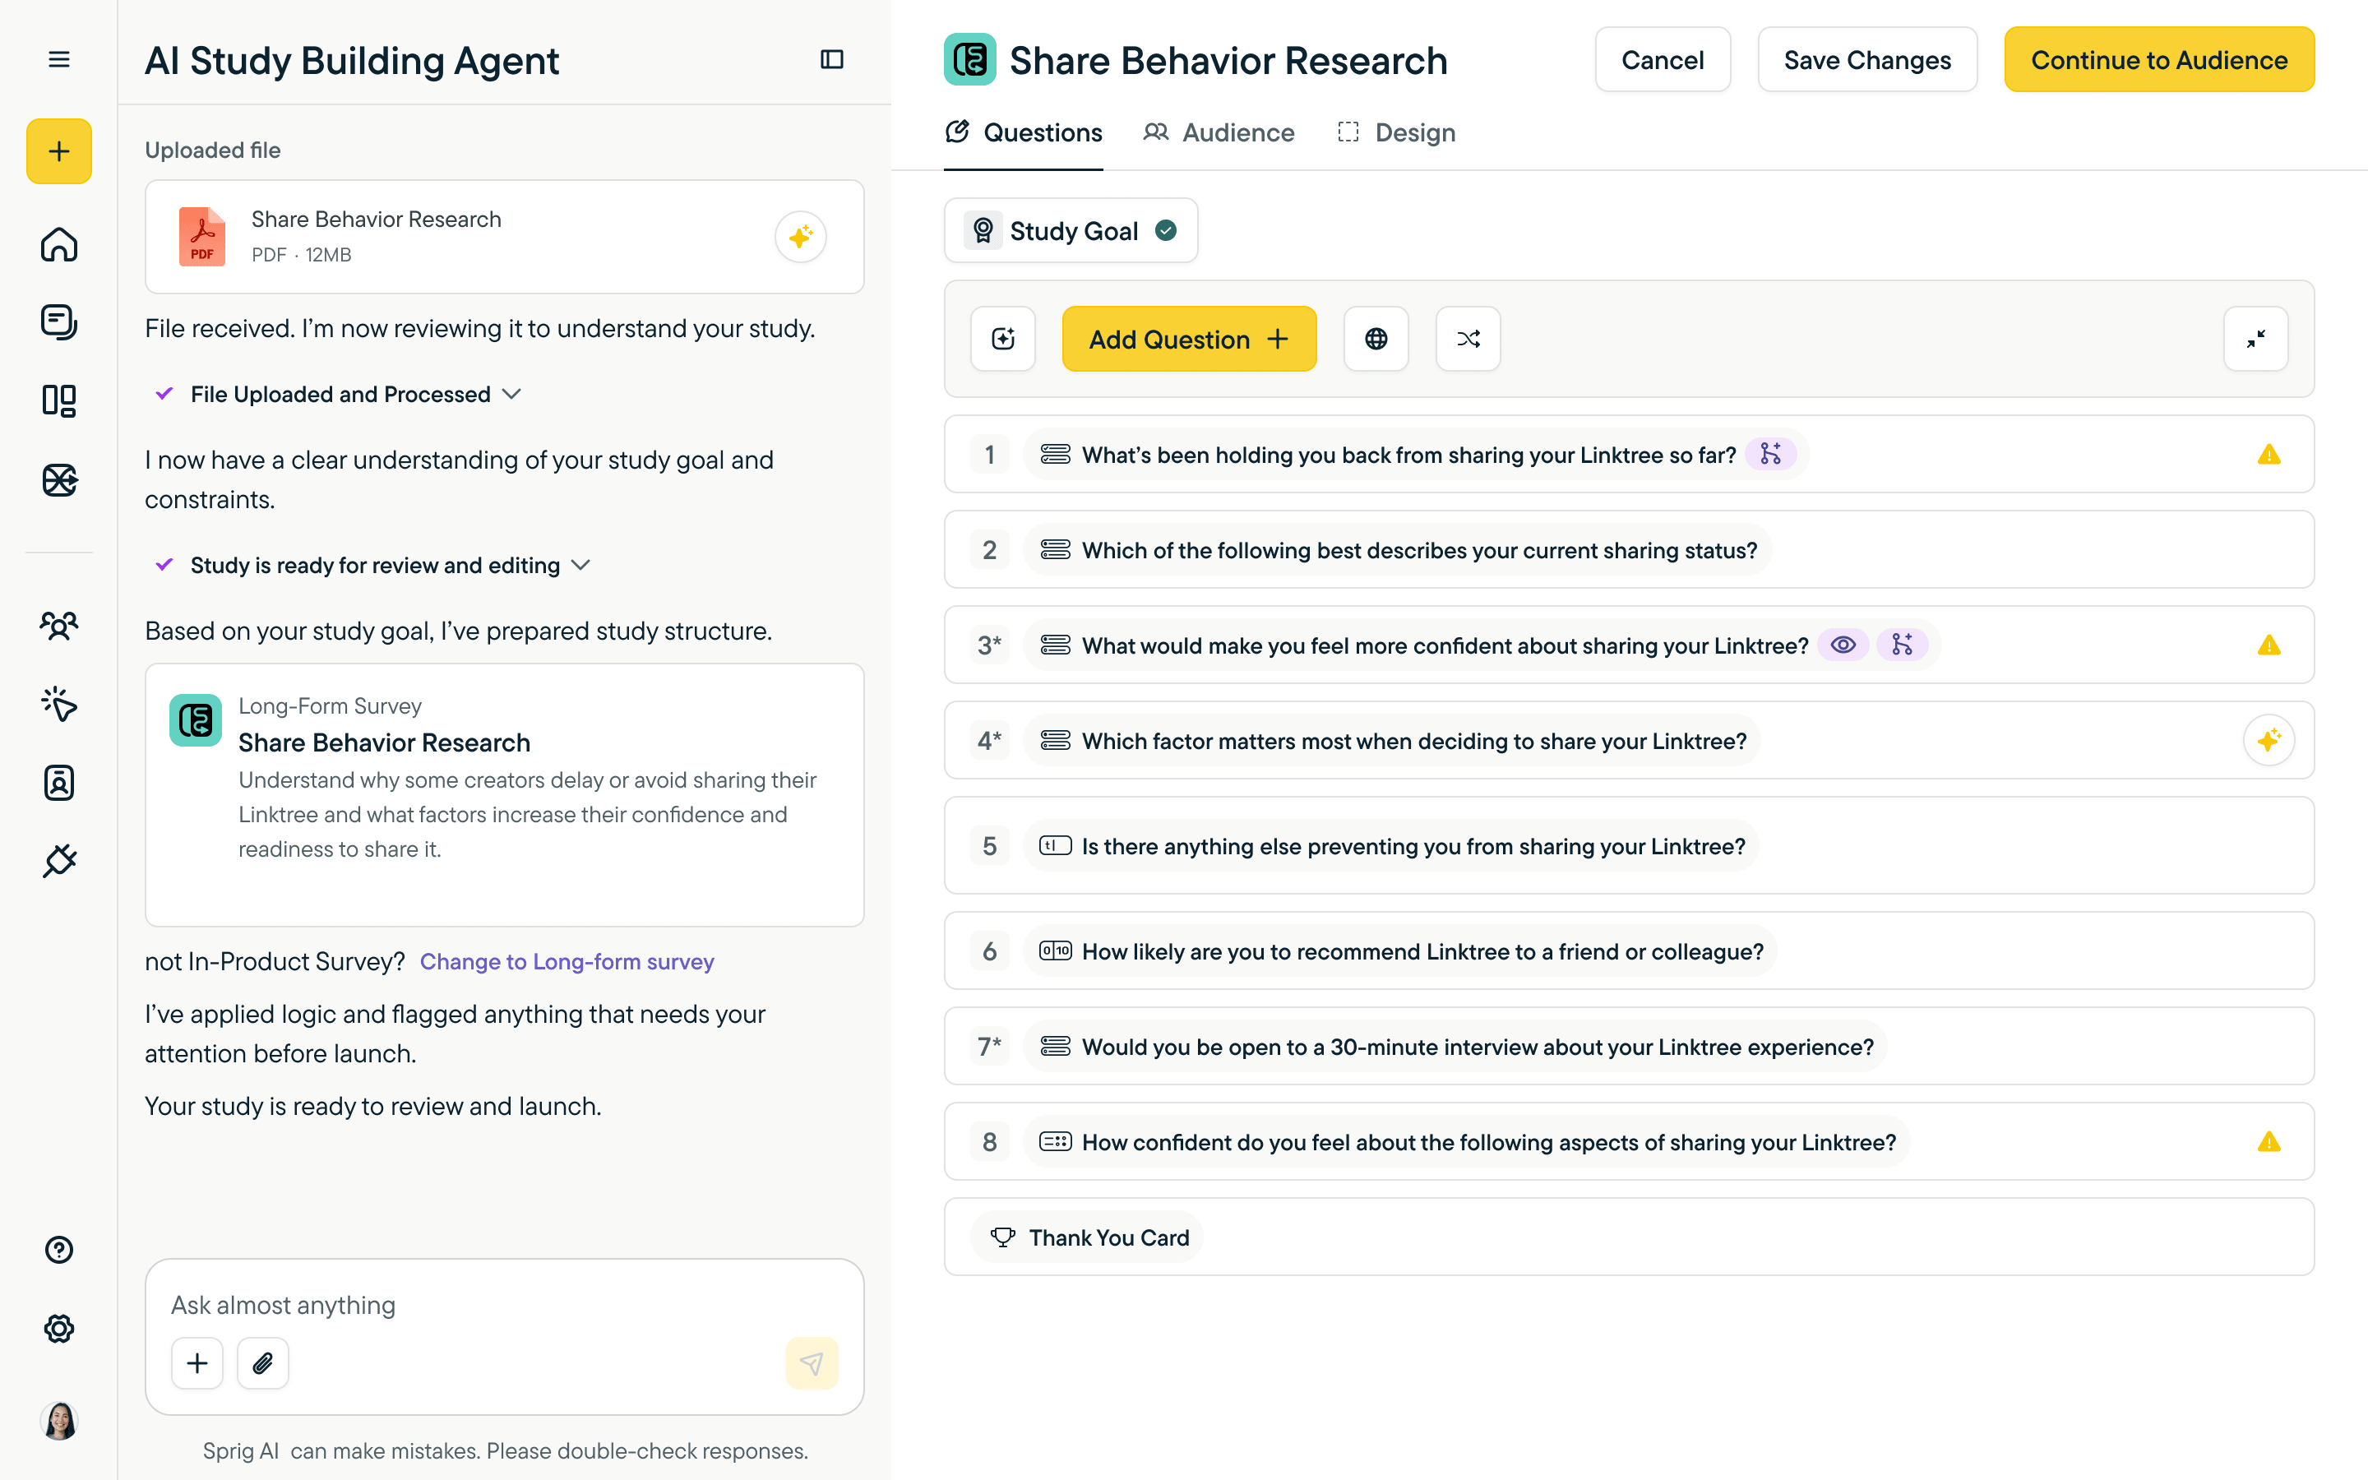Click the user avatar in sidebar

[58, 1420]
